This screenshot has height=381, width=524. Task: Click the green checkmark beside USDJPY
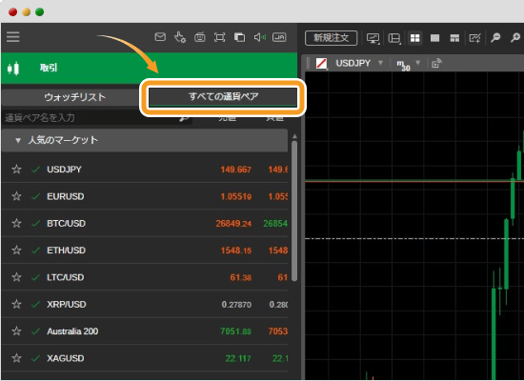[35, 170]
